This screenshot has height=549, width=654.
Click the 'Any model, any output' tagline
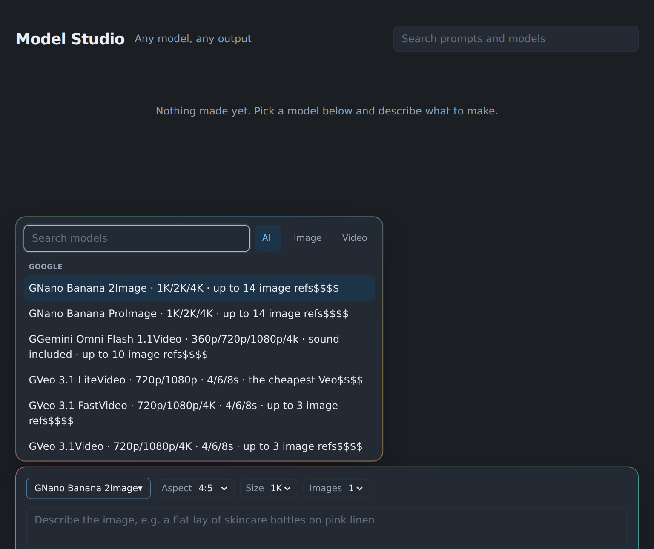(193, 39)
